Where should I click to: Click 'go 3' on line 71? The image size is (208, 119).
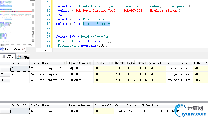click(62, 15)
